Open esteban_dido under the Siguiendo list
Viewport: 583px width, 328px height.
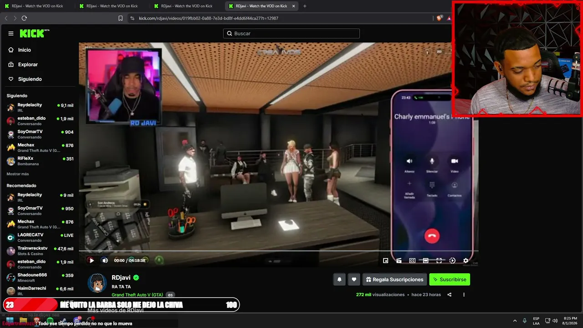[x=40, y=121]
